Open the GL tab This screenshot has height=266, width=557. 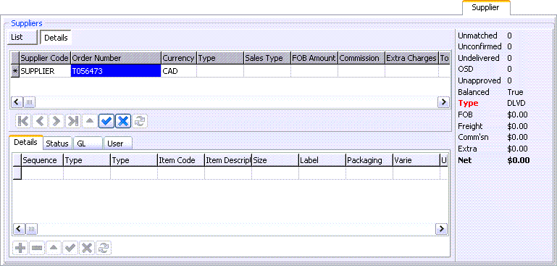pyautogui.click(x=88, y=144)
